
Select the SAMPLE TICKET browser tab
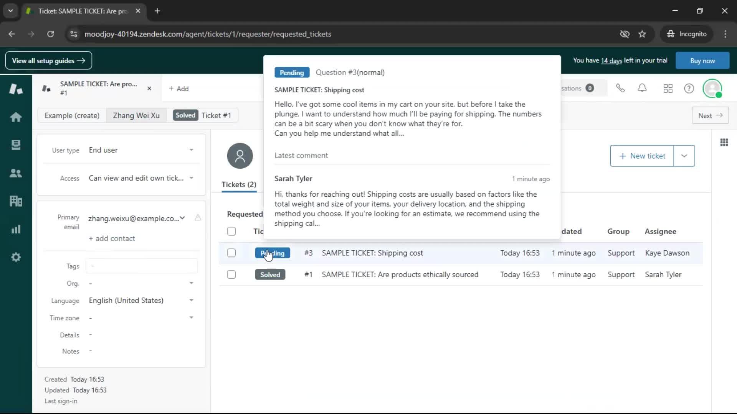coord(83,11)
